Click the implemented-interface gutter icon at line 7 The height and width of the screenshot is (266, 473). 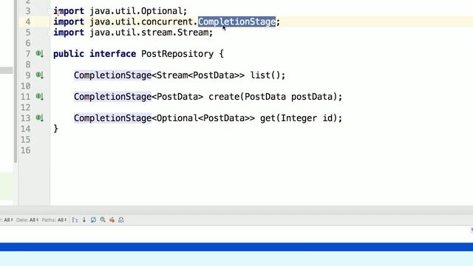39,54
